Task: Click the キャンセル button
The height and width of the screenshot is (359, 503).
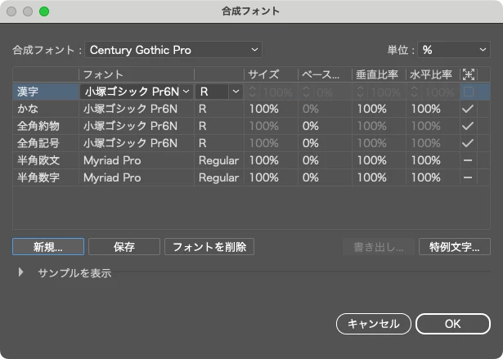Action: tap(374, 324)
